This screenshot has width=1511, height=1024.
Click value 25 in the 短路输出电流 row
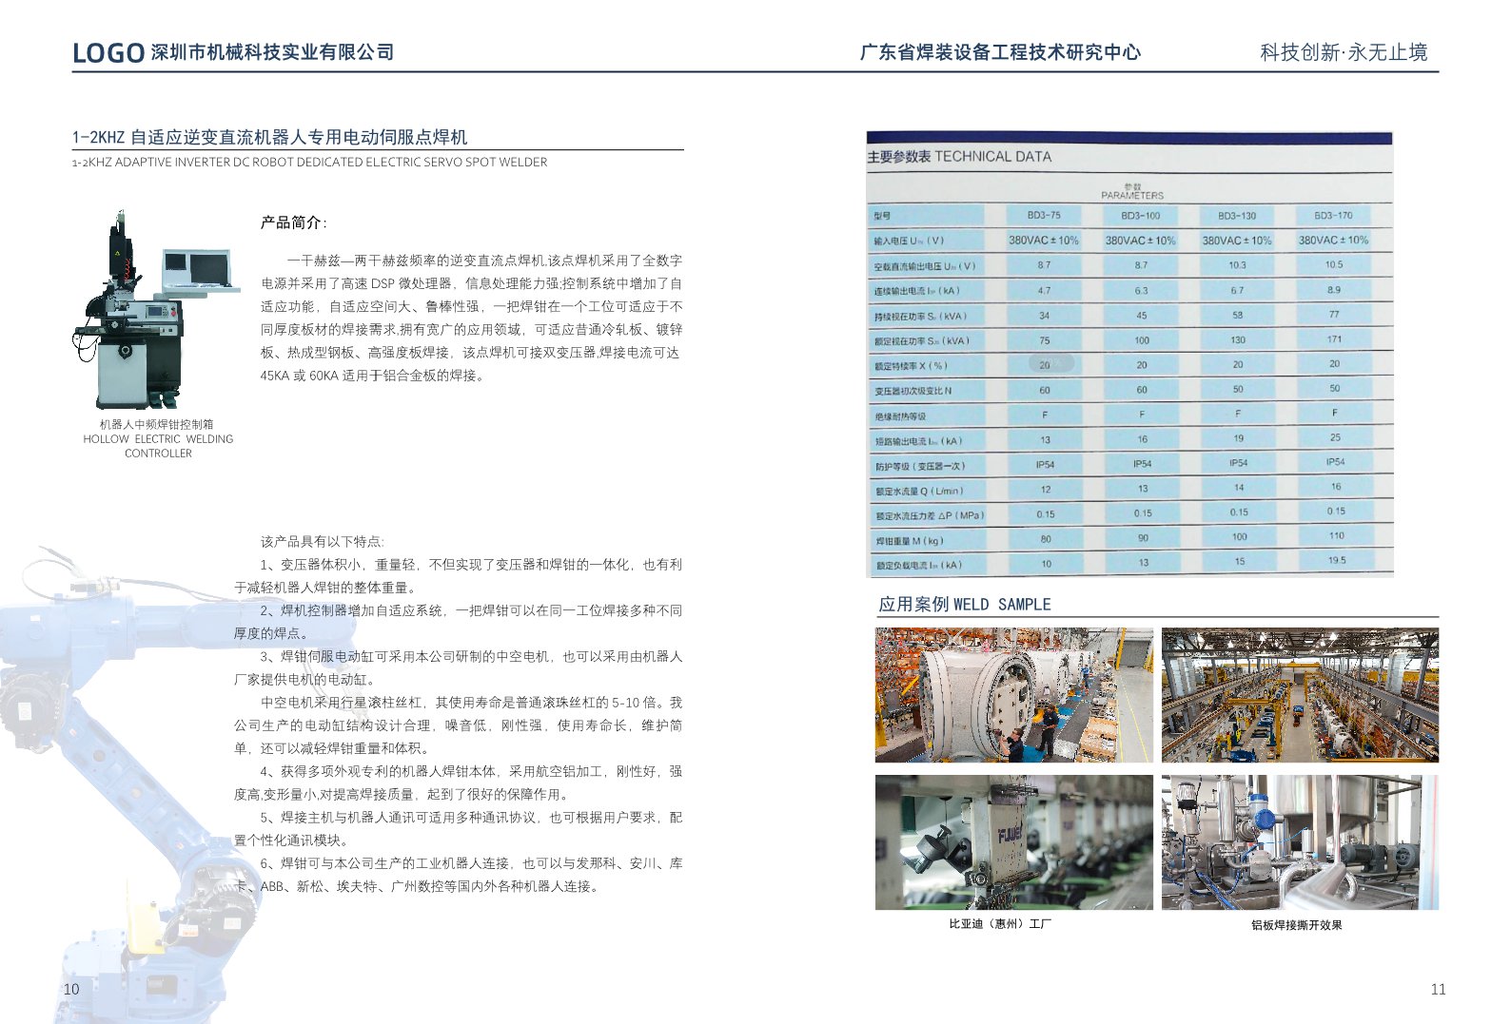[1335, 437]
